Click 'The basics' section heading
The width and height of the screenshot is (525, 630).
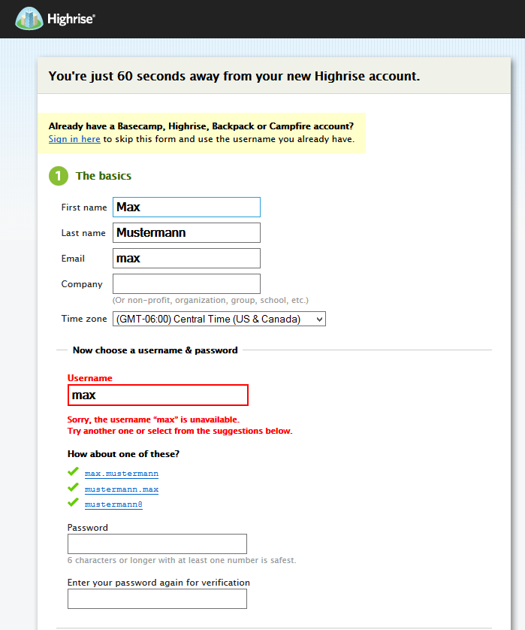(x=104, y=176)
